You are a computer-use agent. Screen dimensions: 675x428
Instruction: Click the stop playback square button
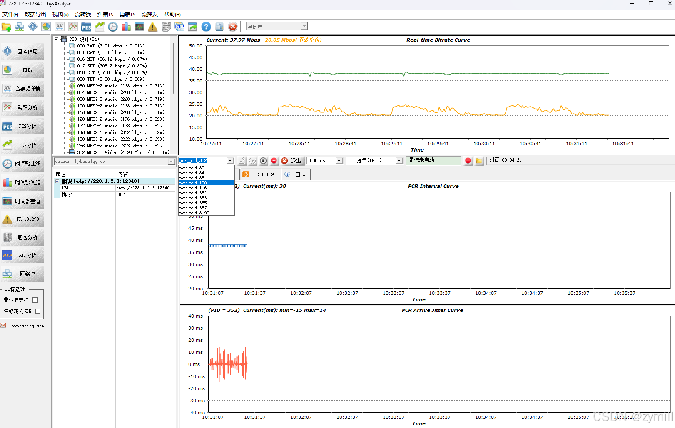pos(263,161)
